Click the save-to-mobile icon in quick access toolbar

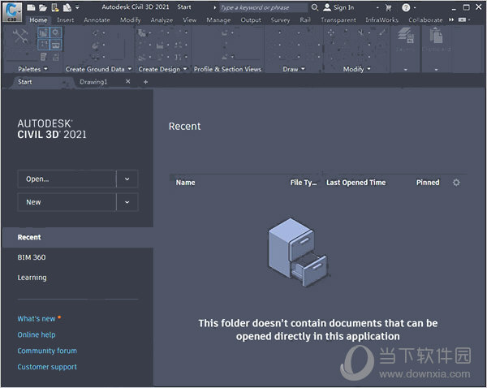click(x=55, y=7)
